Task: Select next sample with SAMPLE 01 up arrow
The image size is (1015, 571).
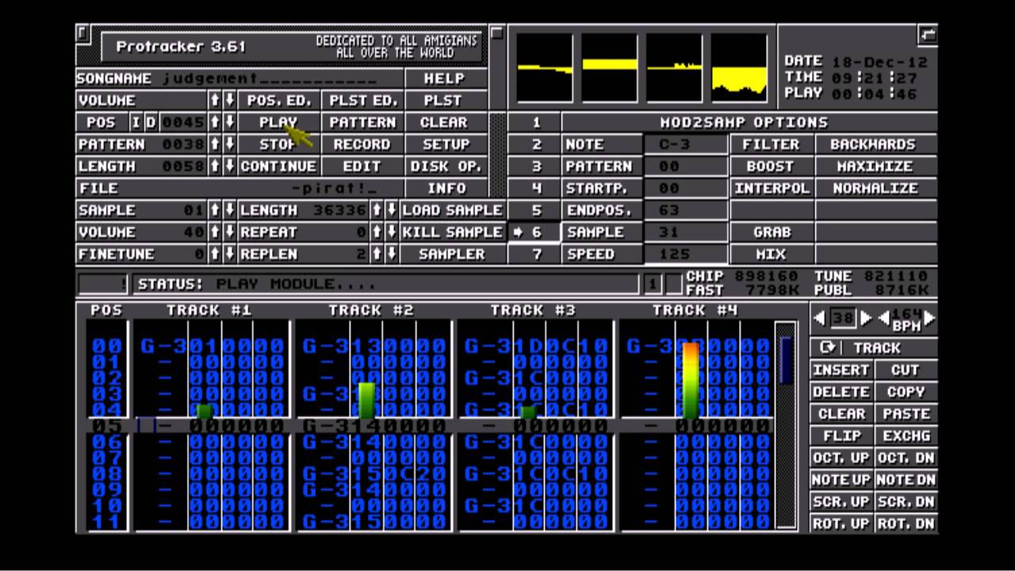Action: [x=214, y=210]
